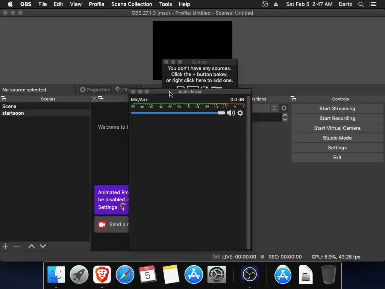Click the OBS status icon in menu bar

point(264,4)
